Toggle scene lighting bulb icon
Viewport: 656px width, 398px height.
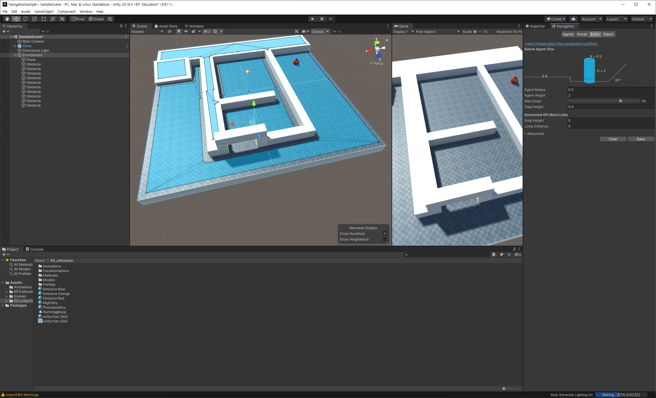(179, 31)
